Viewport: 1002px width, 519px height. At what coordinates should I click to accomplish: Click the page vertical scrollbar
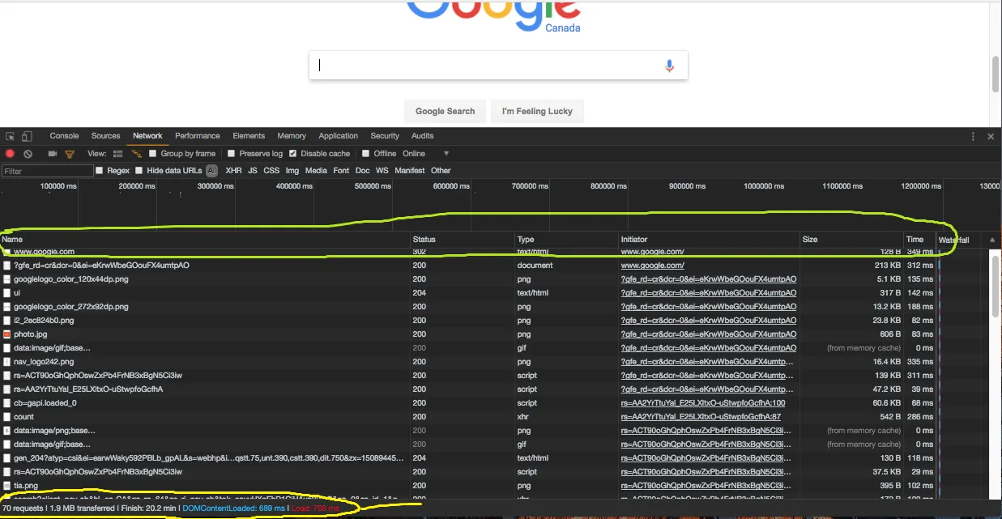tap(996, 74)
